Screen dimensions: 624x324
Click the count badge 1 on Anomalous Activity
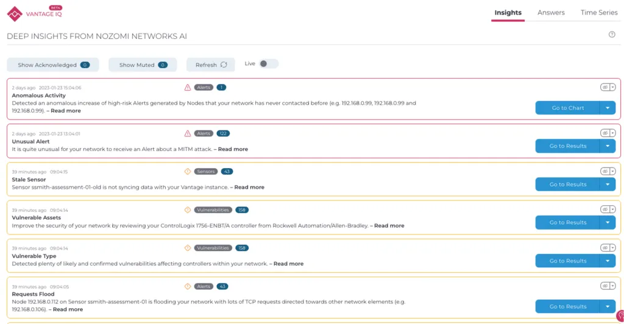tap(221, 88)
